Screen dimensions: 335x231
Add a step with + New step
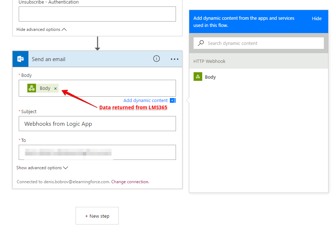coord(97,216)
